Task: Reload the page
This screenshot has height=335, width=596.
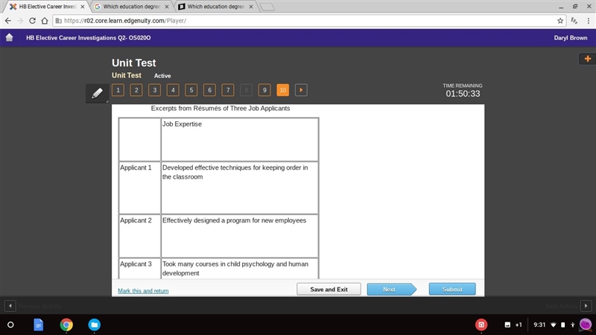Action: pos(32,21)
